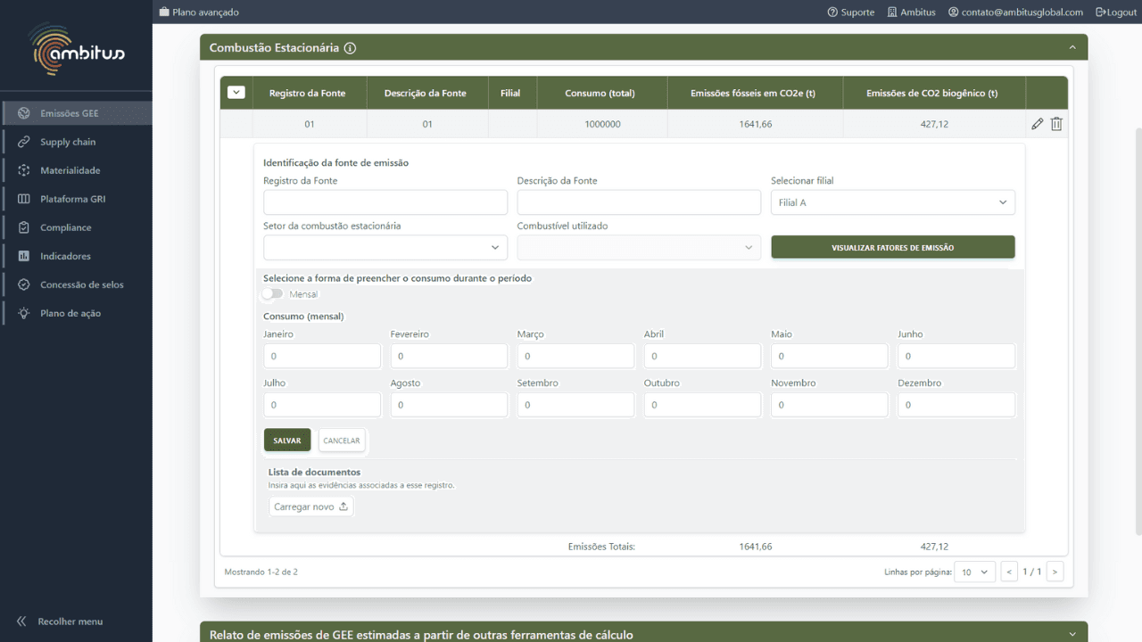Click the Suporte help icon
Screen dimensions: 1142x642
pyautogui.click(x=832, y=12)
